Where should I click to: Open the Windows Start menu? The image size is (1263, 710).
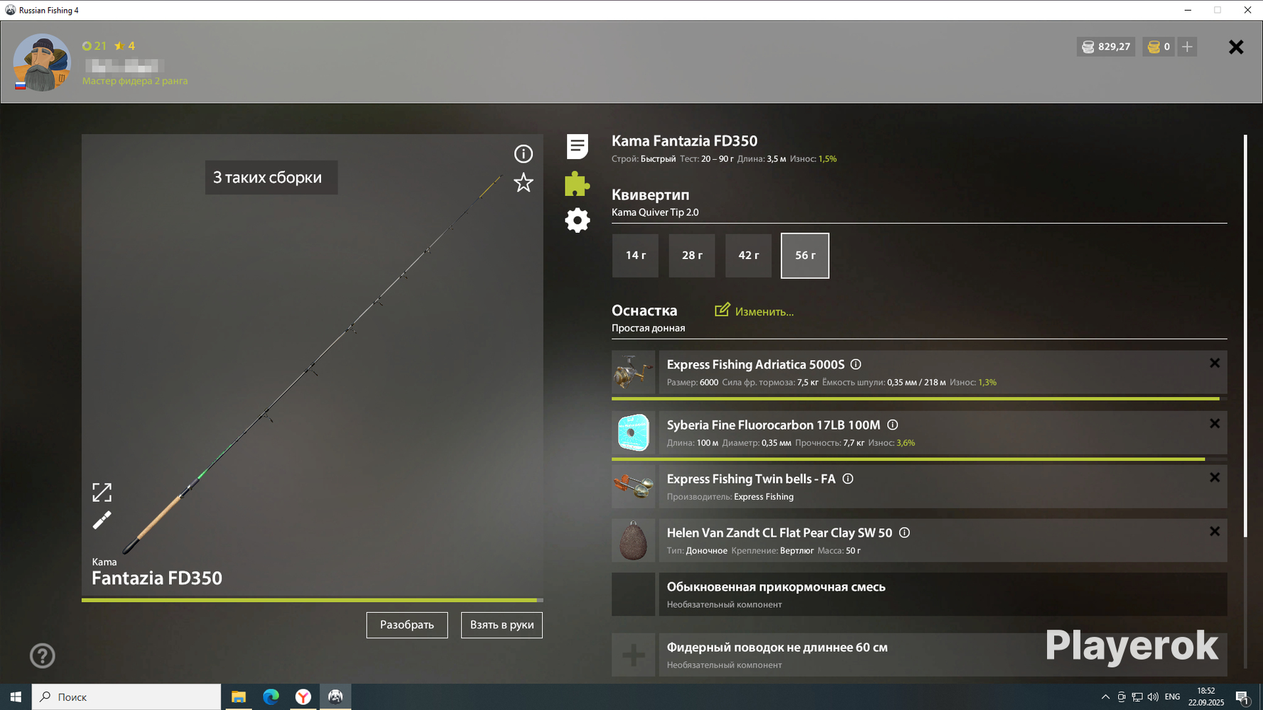pos(16,697)
